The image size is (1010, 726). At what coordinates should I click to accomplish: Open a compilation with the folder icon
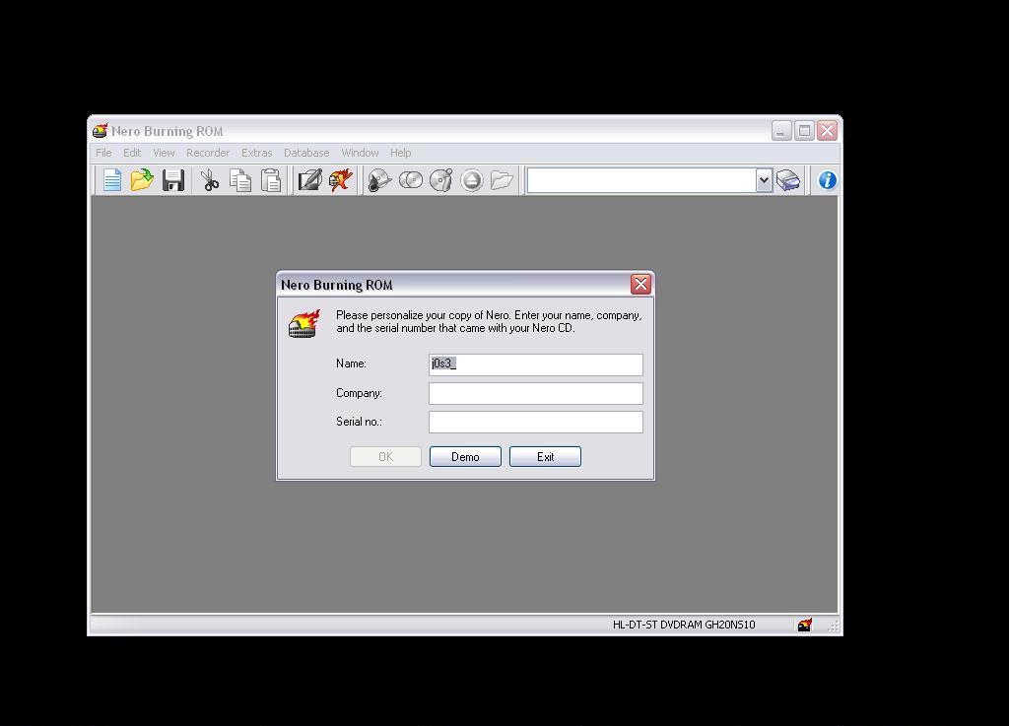pos(142,180)
